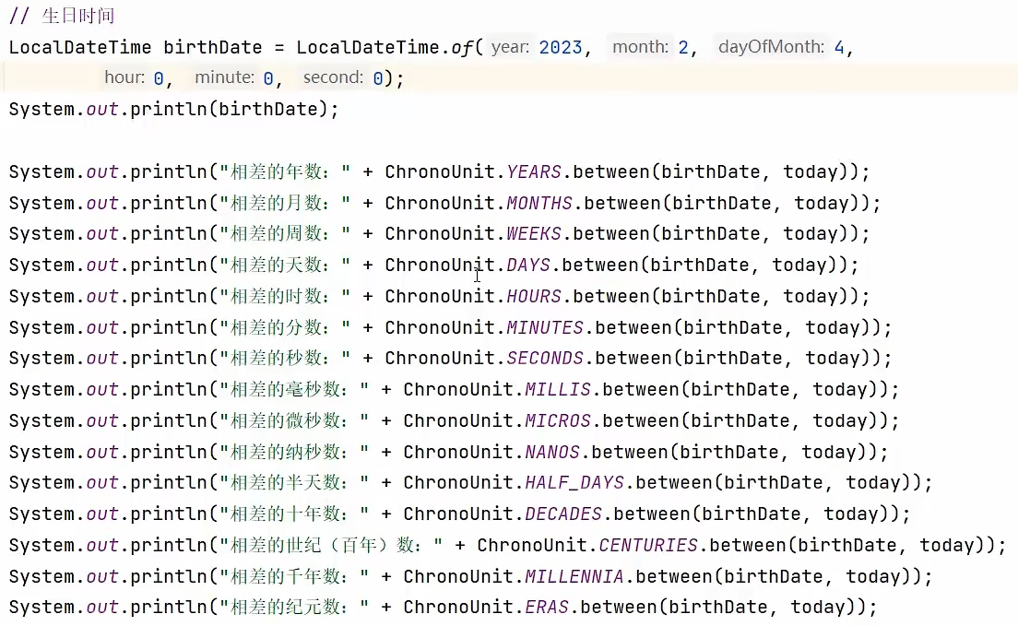
Task: Click the MILLENNIA enum constant
Action: [x=574, y=577]
